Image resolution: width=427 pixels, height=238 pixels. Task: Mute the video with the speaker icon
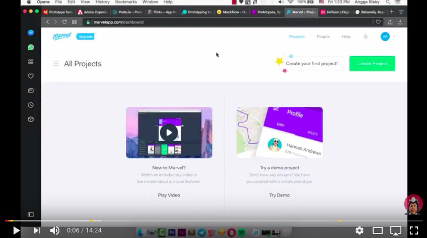(x=55, y=230)
